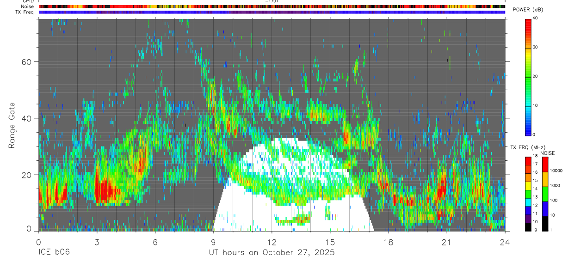This screenshot has width=568, height=262.
Task: Click the 1000 noise scale label
Action: [555, 185]
